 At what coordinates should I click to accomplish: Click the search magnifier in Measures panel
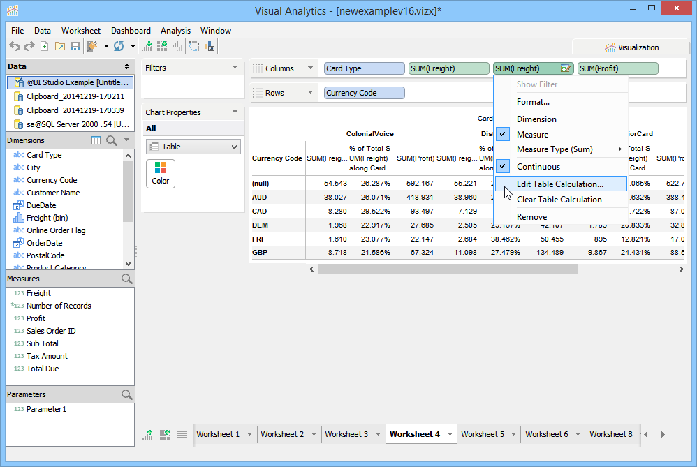(126, 279)
